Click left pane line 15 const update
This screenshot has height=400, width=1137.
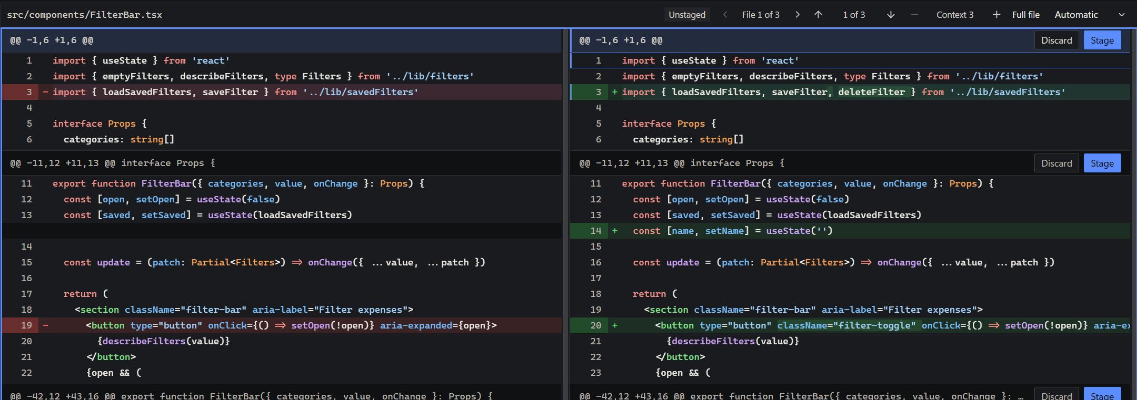pos(282,262)
